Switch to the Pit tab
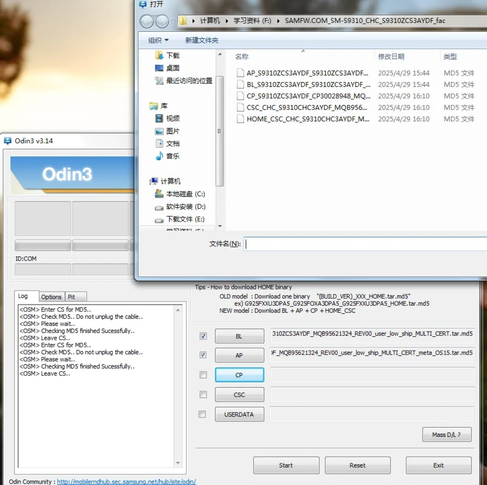This screenshot has width=487, height=485. (x=75, y=297)
